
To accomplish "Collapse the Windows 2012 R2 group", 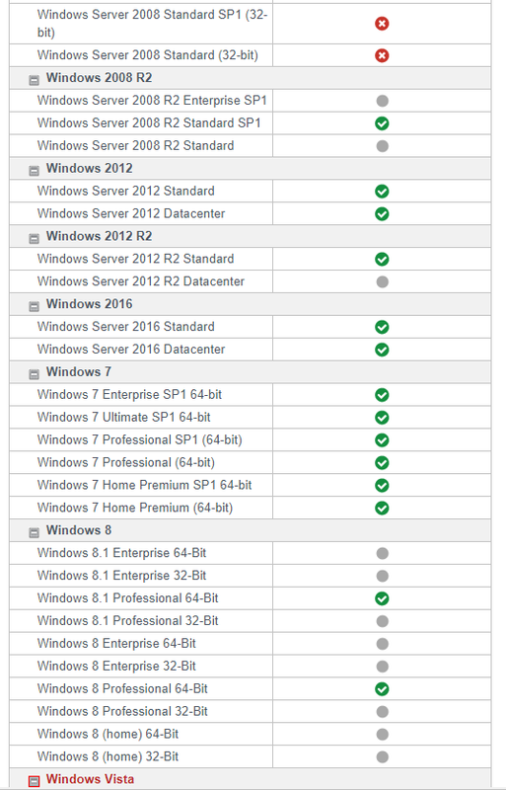I will [34, 238].
